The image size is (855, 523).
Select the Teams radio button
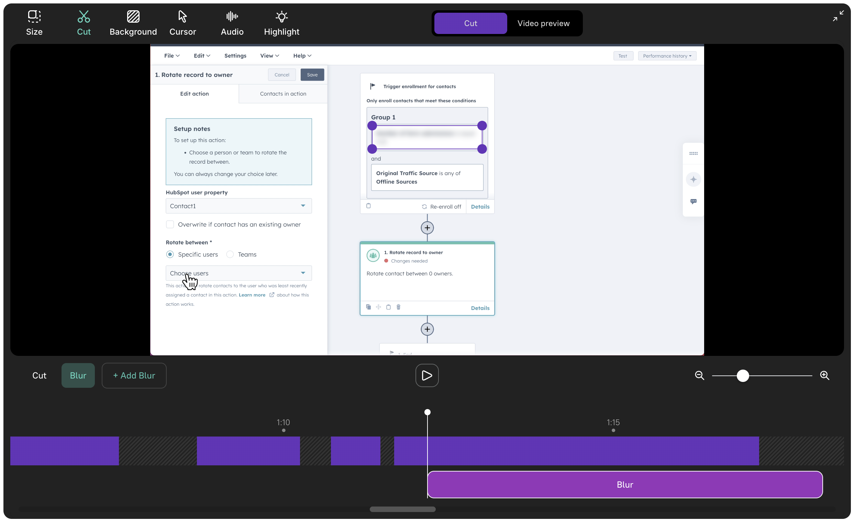(230, 254)
